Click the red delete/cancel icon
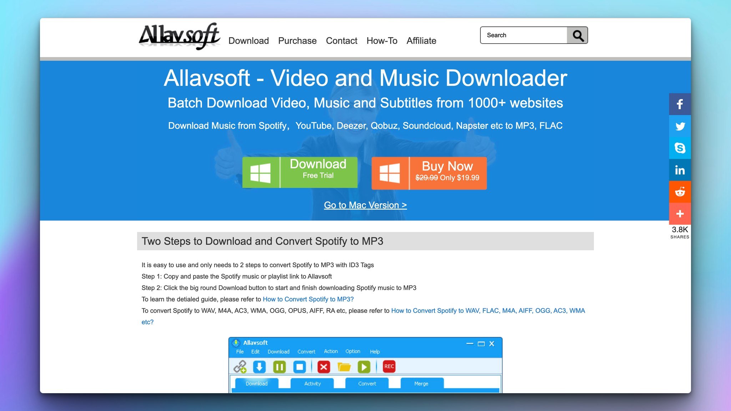The image size is (731, 411). pyautogui.click(x=323, y=366)
